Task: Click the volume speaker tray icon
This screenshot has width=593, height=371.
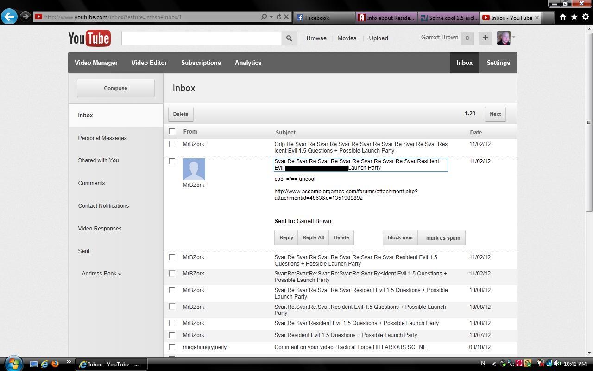Action: click(x=557, y=364)
